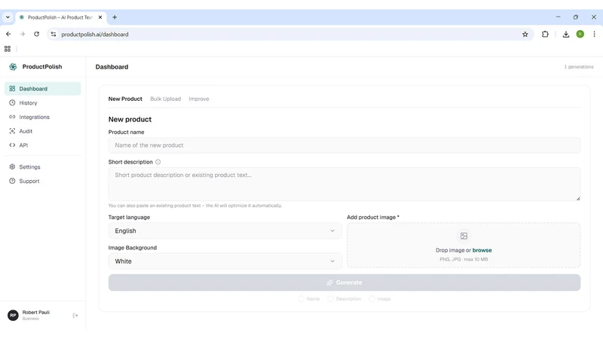Switch to the Improve tab
Image resolution: width=603 pixels, height=339 pixels.
click(x=199, y=99)
